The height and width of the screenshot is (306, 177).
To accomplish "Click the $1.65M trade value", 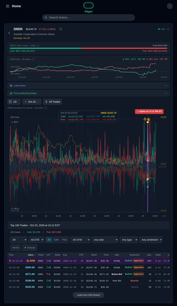I will click(31, 261).
